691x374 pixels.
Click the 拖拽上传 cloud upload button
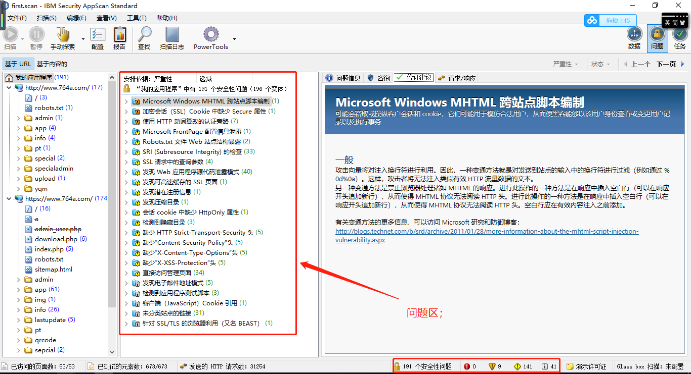pyautogui.click(x=611, y=21)
